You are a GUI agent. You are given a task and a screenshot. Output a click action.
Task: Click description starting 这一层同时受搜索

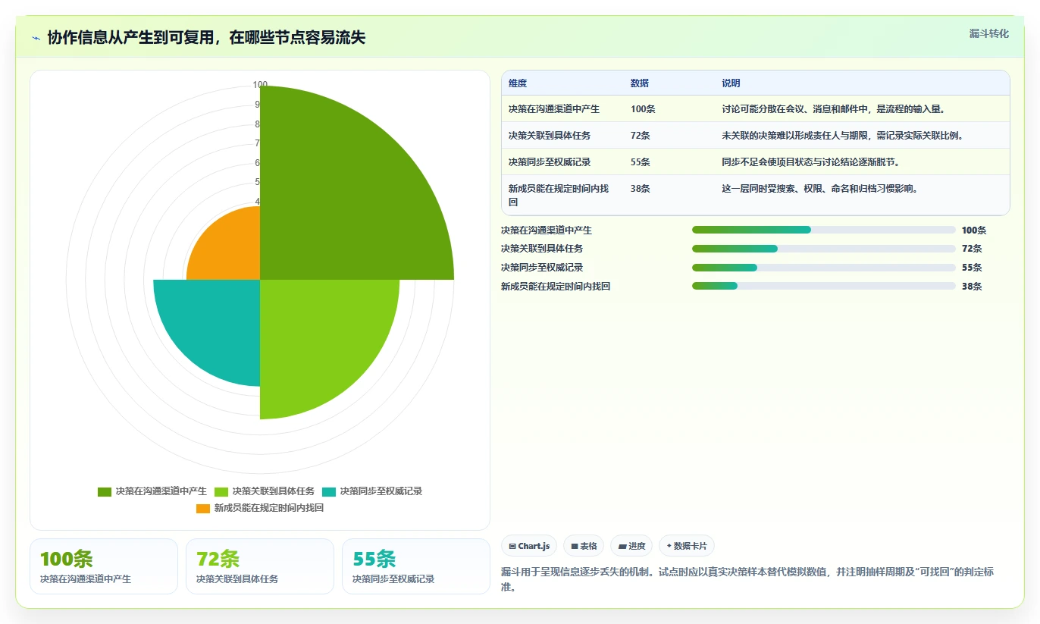tap(819, 189)
